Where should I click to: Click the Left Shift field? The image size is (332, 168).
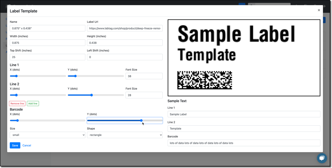point(125,57)
